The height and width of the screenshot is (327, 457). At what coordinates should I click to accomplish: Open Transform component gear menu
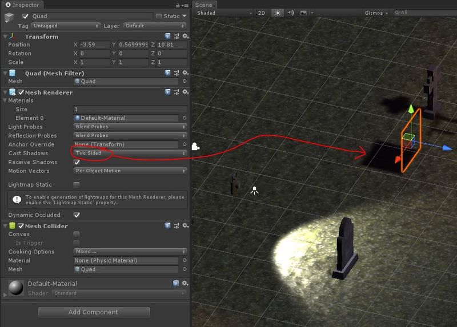(x=185, y=36)
